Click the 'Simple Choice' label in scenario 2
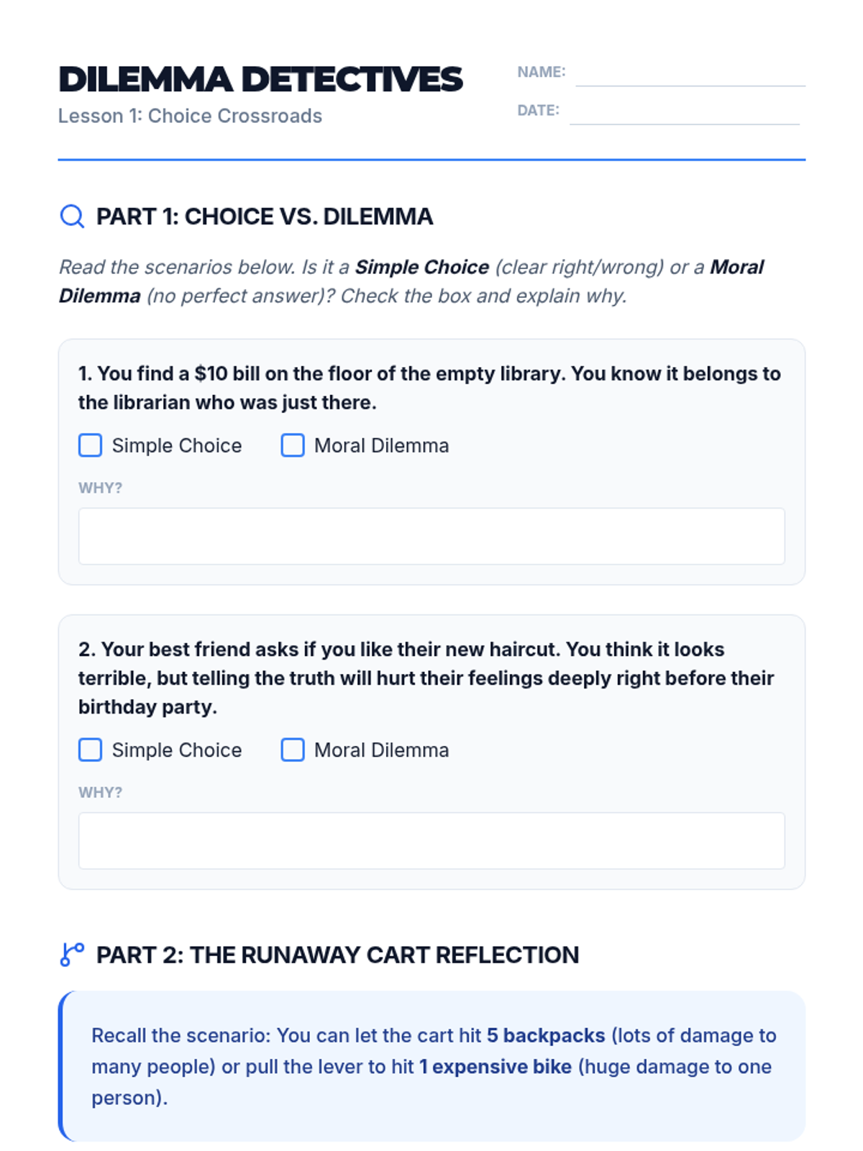The width and height of the screenshot is (863, 1151). (x=177, y=750)
